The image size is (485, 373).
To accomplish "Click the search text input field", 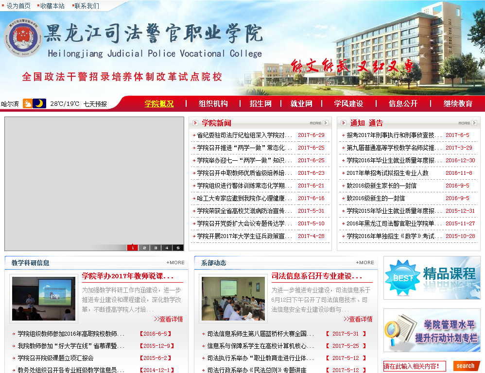I will [x=414, y=366].
